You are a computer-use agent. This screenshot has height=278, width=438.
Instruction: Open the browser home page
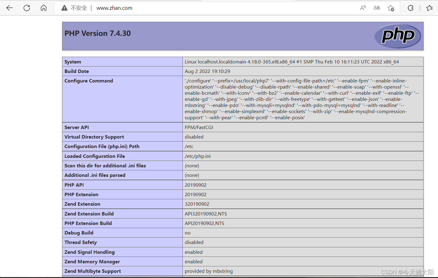[x=44, y=8]
